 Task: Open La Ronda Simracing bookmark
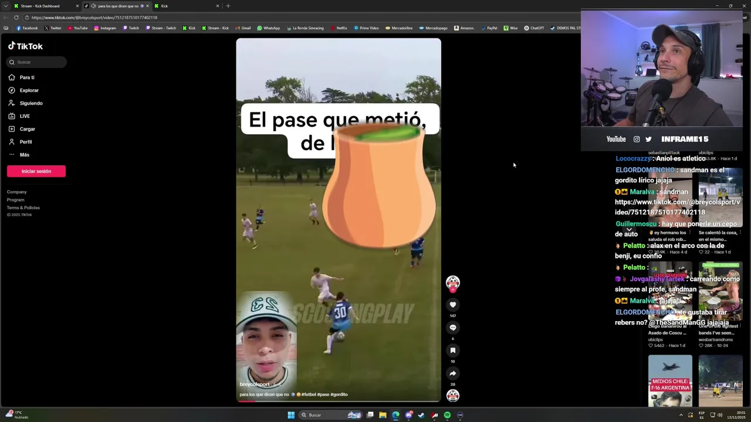305,28
